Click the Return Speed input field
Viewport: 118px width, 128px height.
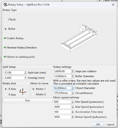(62, 117)
